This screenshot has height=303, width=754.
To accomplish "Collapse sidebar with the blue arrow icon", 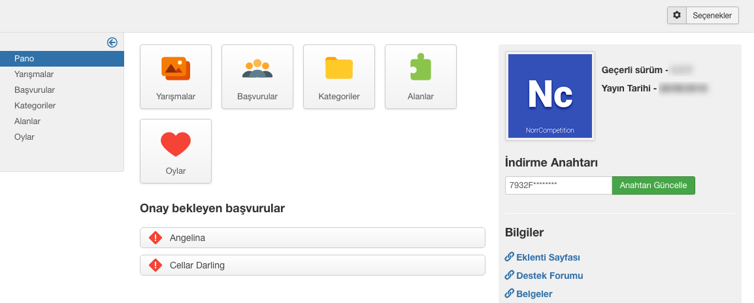I will (112, 42).
